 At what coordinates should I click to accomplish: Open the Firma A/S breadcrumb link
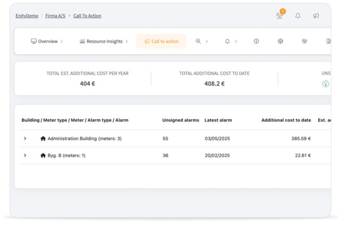(55, 16)
